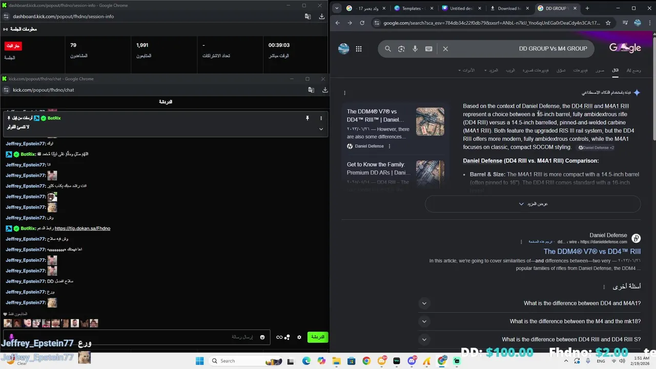Open the Chrome tab search dropdown
This screenshot has width=656, height=369.
(x=337, y=8)
